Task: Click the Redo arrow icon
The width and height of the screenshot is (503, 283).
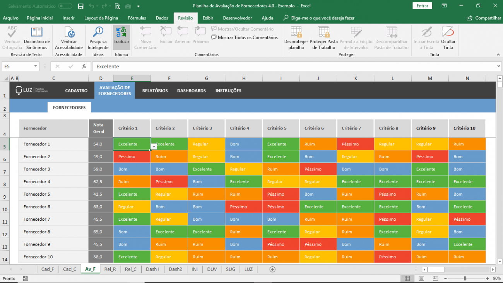Action: pyautogui.click(x=104, y=6)
